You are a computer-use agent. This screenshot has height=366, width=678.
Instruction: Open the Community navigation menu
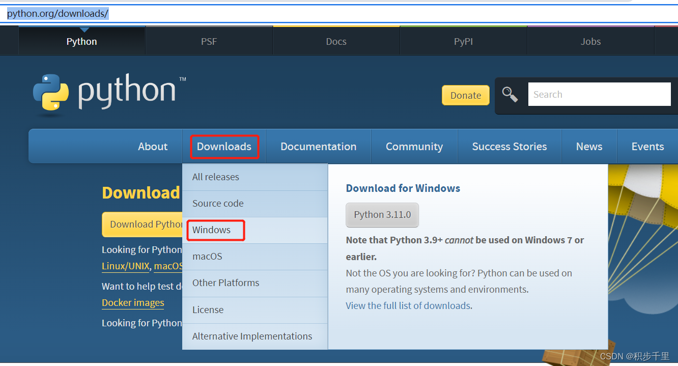click(414, 147)
